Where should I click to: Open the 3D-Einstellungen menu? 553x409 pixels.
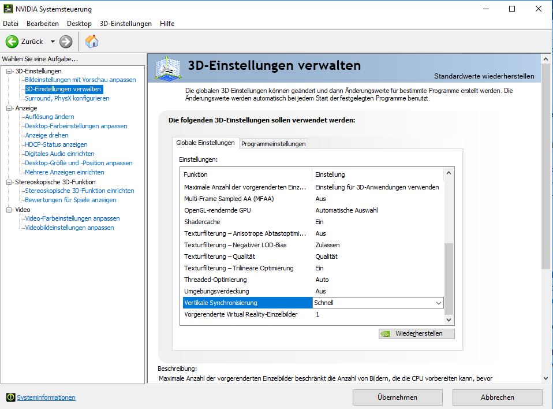[126, 24]
